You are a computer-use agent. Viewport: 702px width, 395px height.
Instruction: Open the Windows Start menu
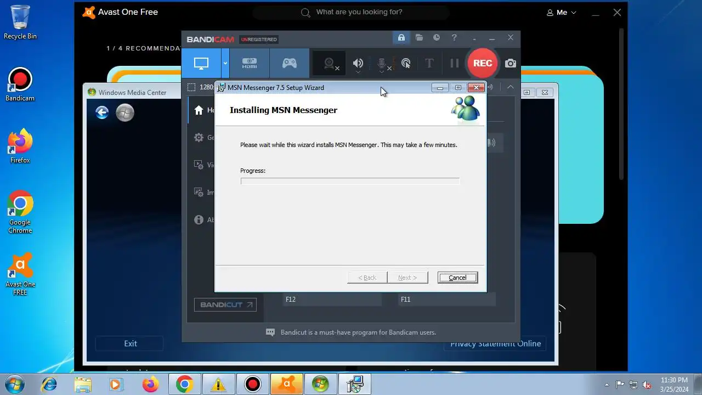15,384
